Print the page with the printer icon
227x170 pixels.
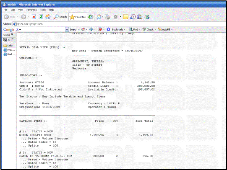pyautogui.click(x=107, y=17)
